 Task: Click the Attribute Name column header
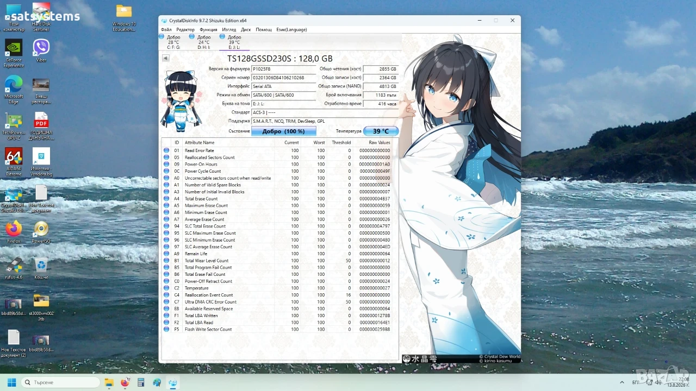pyautogui.click(x=200, y=142)
